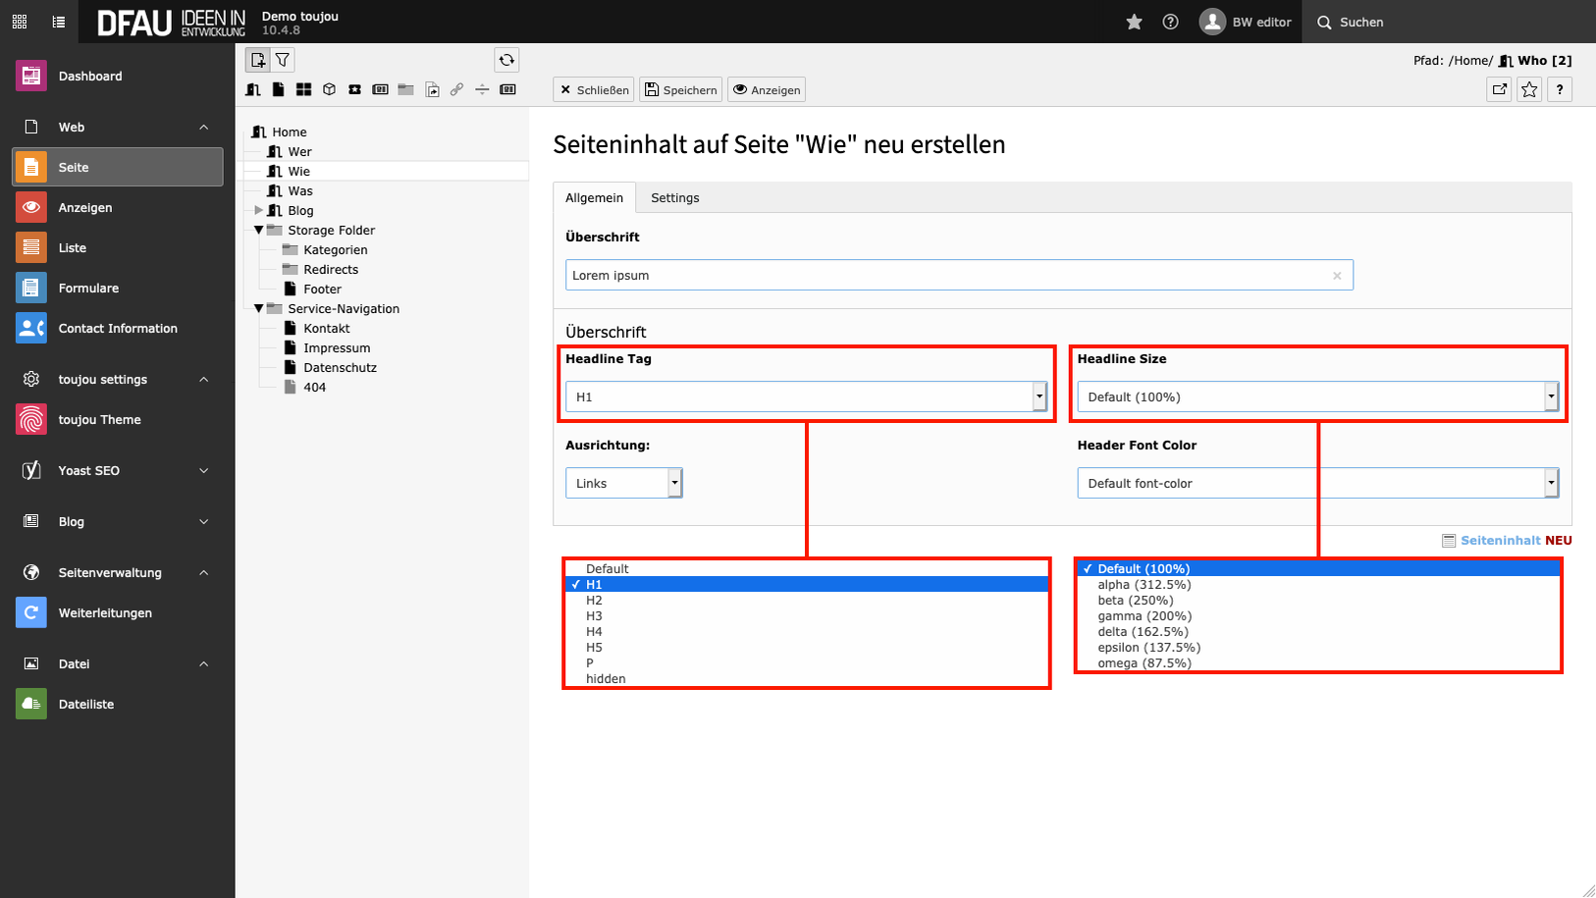Toggle the module menu list view icon

coord(59,22)
